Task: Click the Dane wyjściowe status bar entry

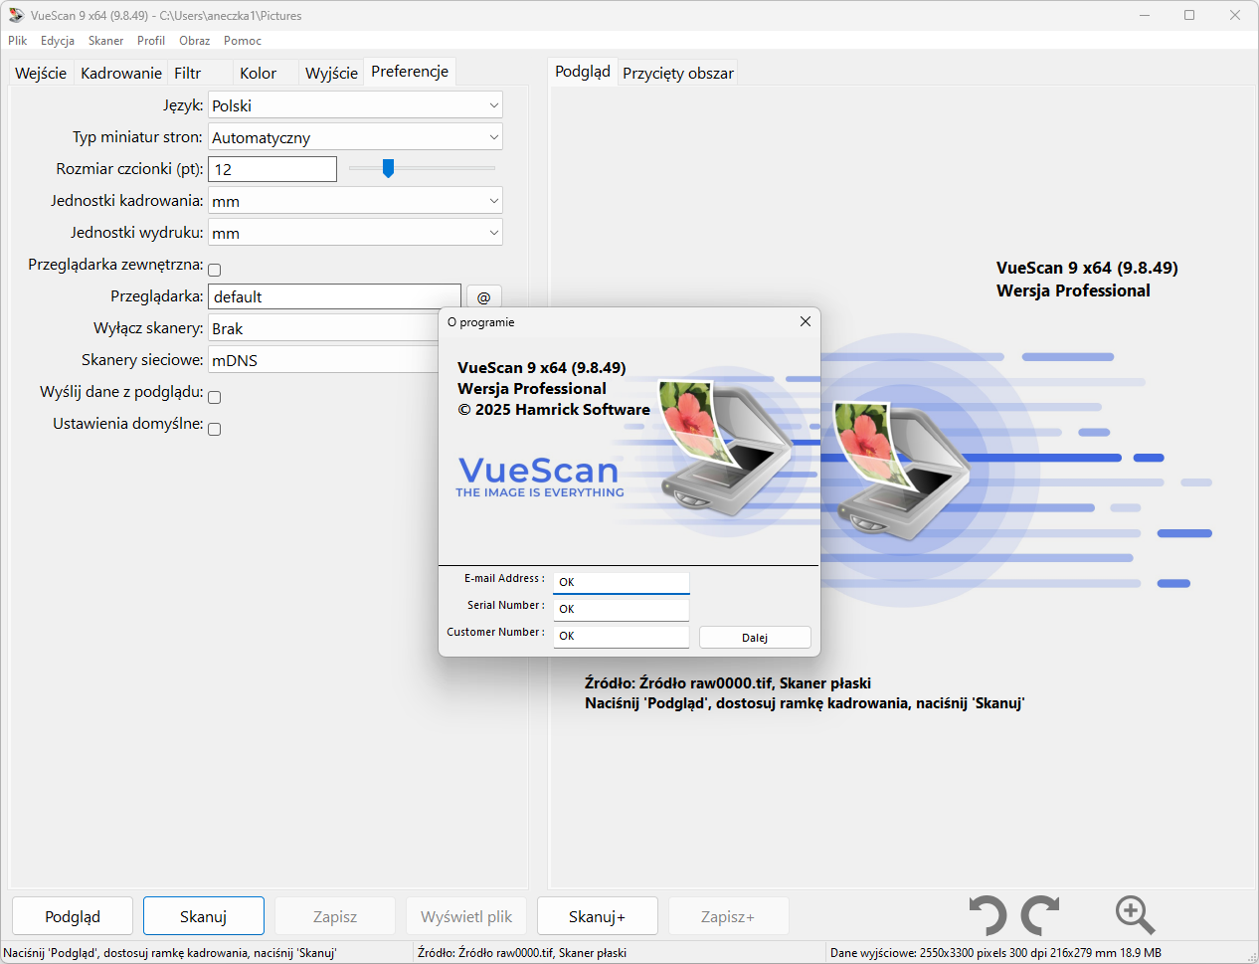Action: (995, 952)
